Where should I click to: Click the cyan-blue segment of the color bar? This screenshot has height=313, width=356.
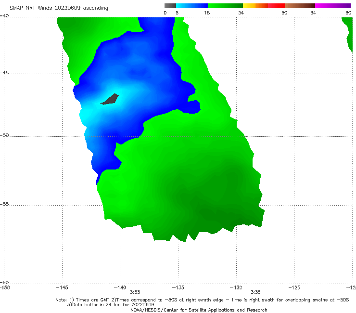pyautogui.click(x=192, y=6)
